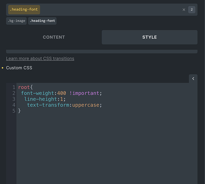This screenshot has width=205, height=184.
Task: Click empty space in the class selector field
Action: (111, 10)
